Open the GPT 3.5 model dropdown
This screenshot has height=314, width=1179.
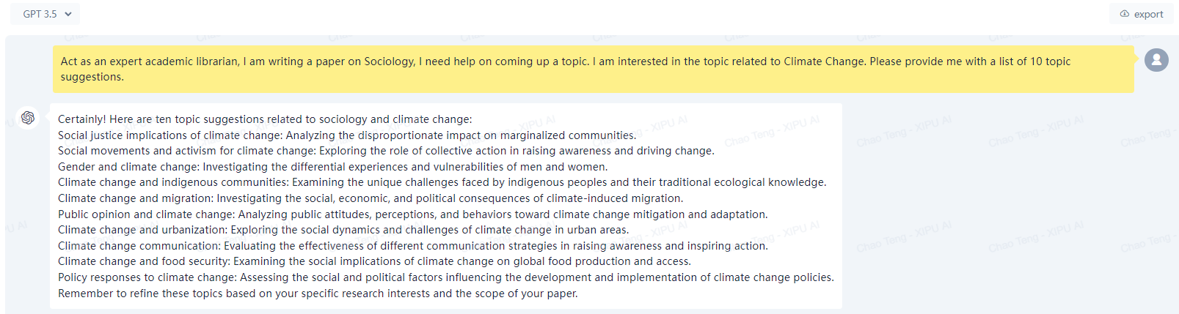click(45, 14)
